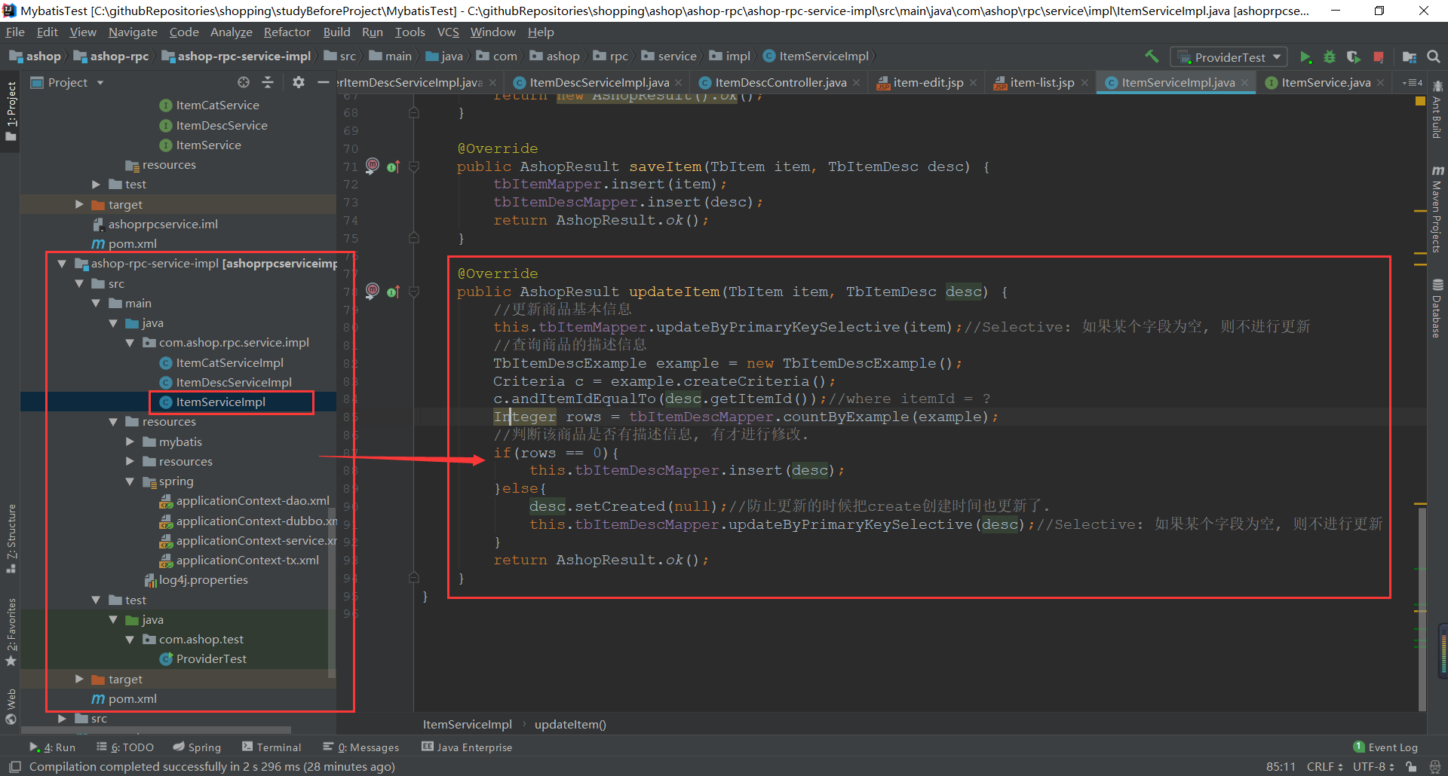Run with coverage shield icon
Screen dimensions: 1448x776
point(1354,57)
